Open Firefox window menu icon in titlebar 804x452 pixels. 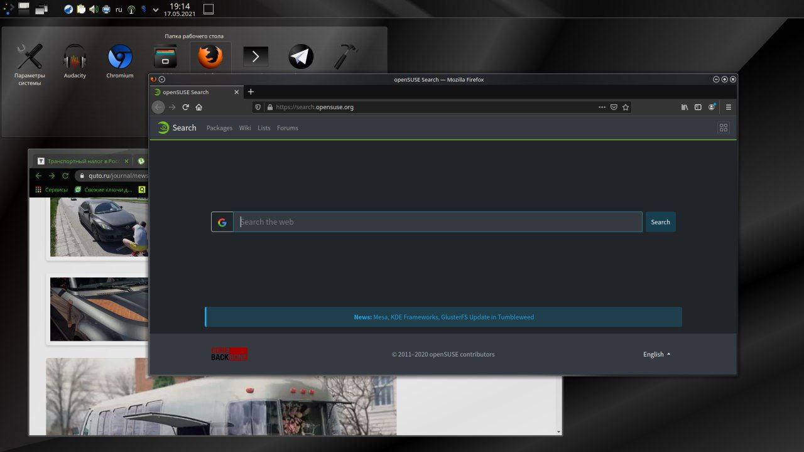click(x=154, y=80)
